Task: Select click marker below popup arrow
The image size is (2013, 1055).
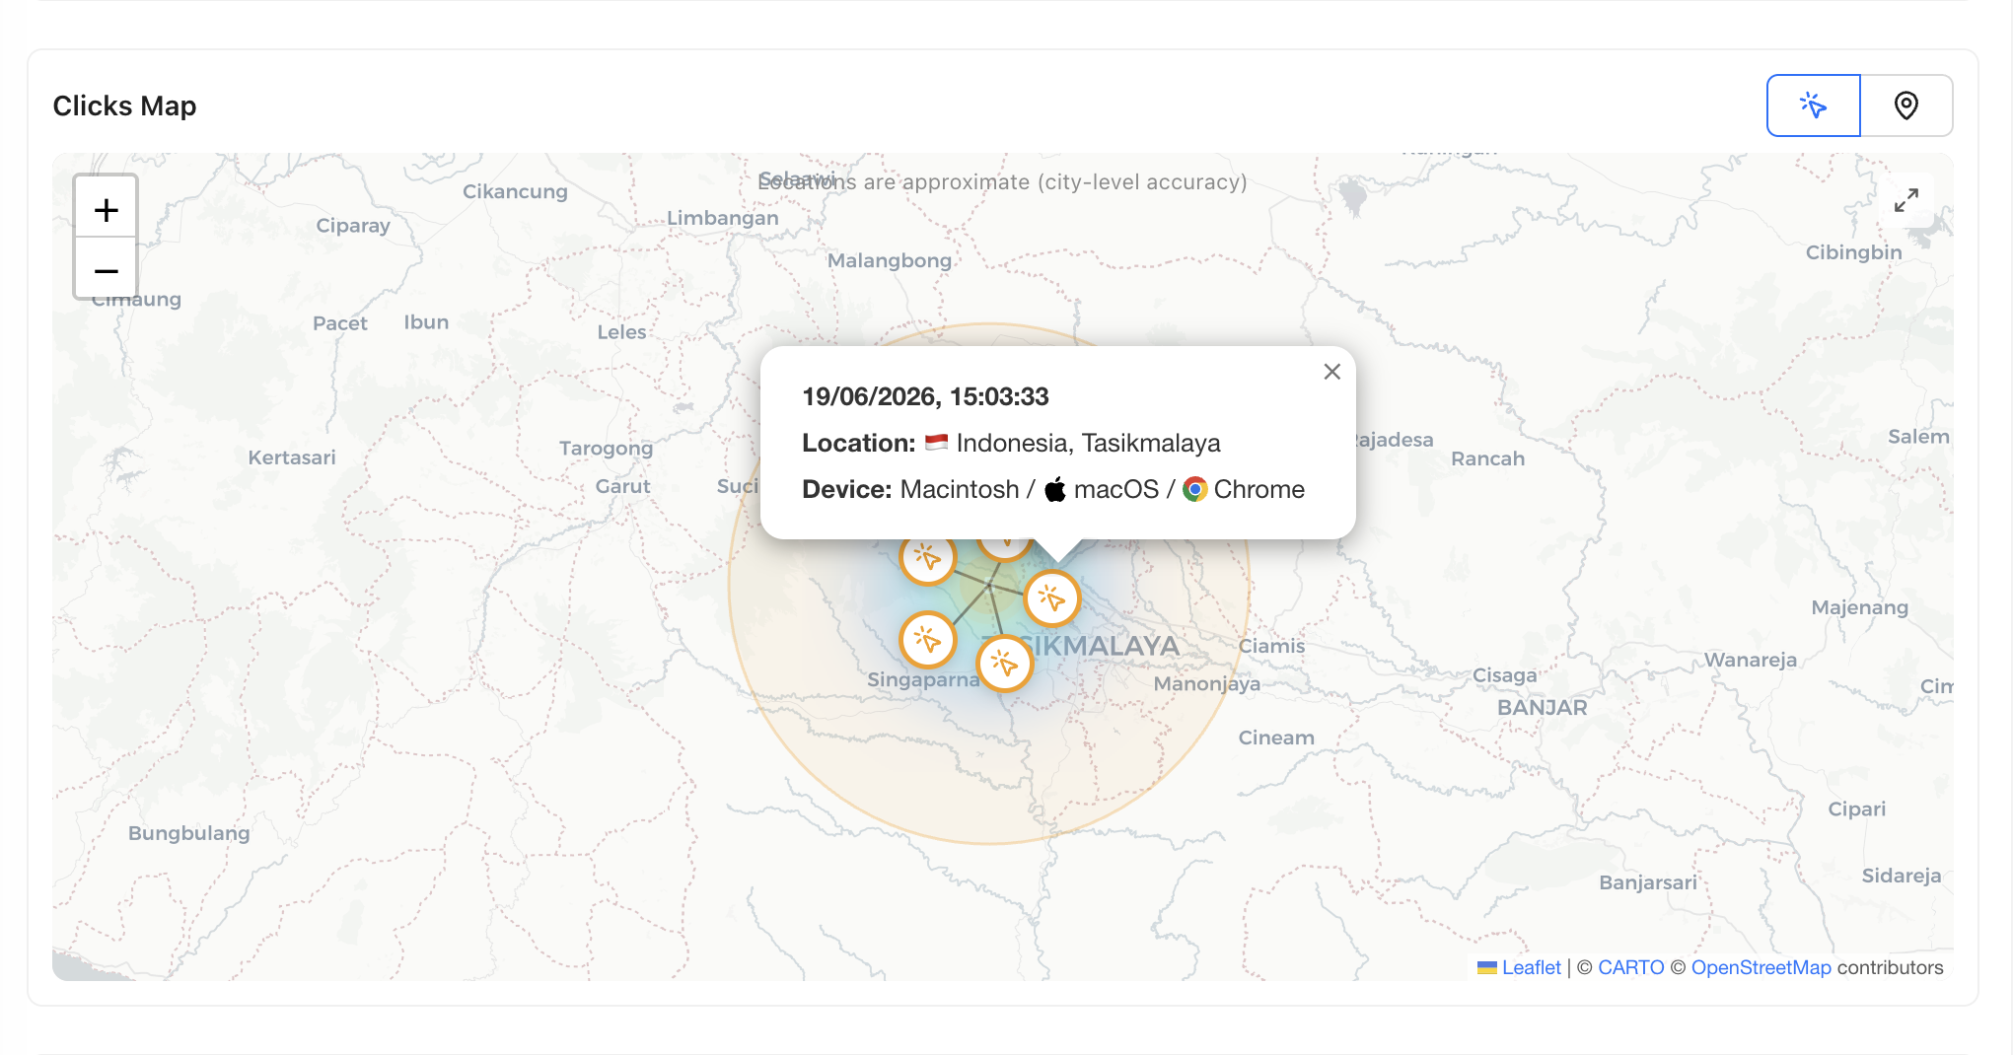Action: [x=1052, y=598]
